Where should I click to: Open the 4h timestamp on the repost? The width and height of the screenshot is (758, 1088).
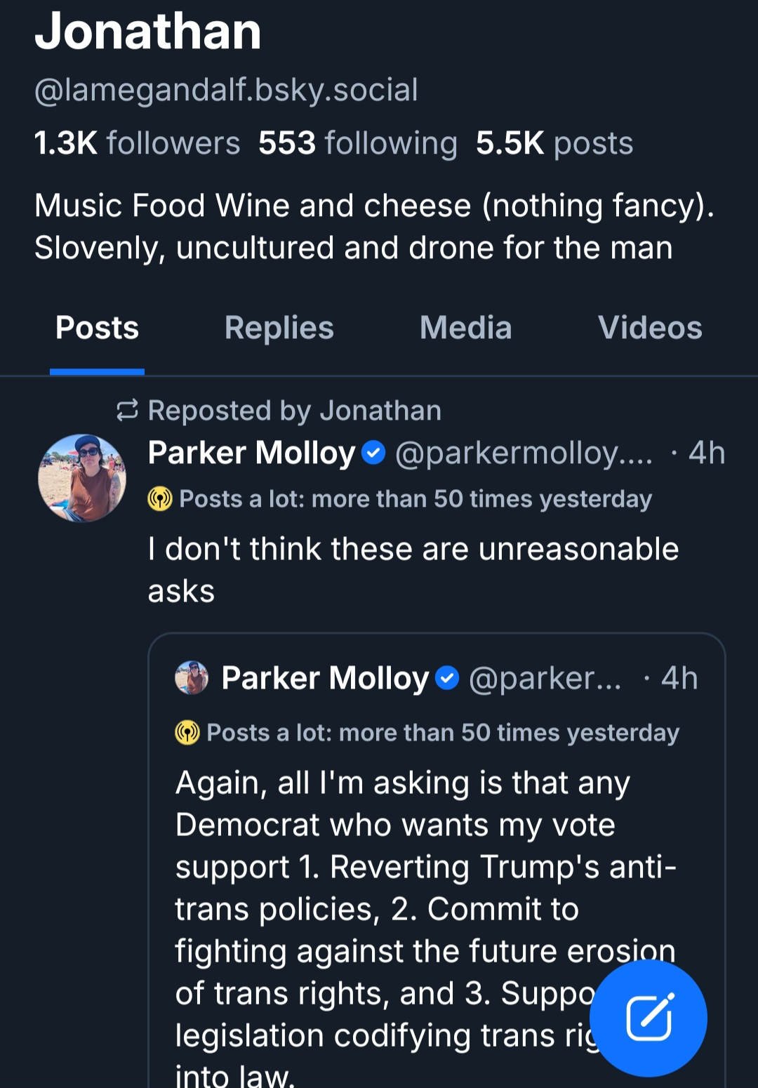pos(706,453)
